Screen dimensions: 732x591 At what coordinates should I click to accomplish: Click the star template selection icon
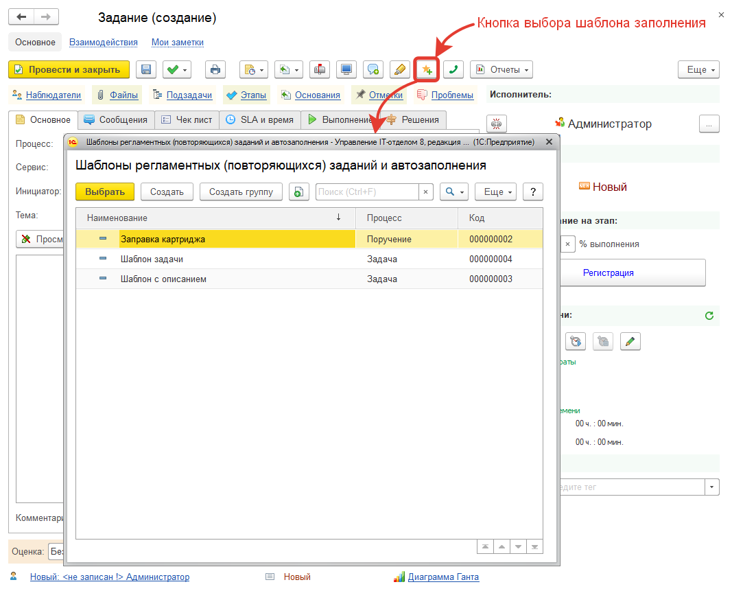click(x=427, y=69)
